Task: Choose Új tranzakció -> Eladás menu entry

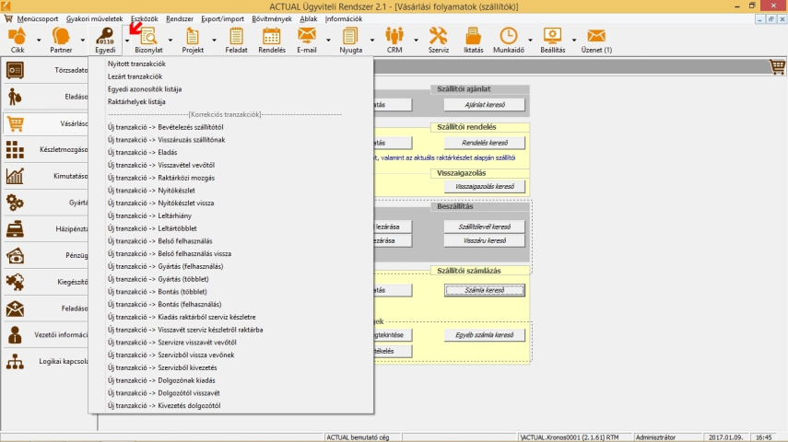Action: pos(143,152)
